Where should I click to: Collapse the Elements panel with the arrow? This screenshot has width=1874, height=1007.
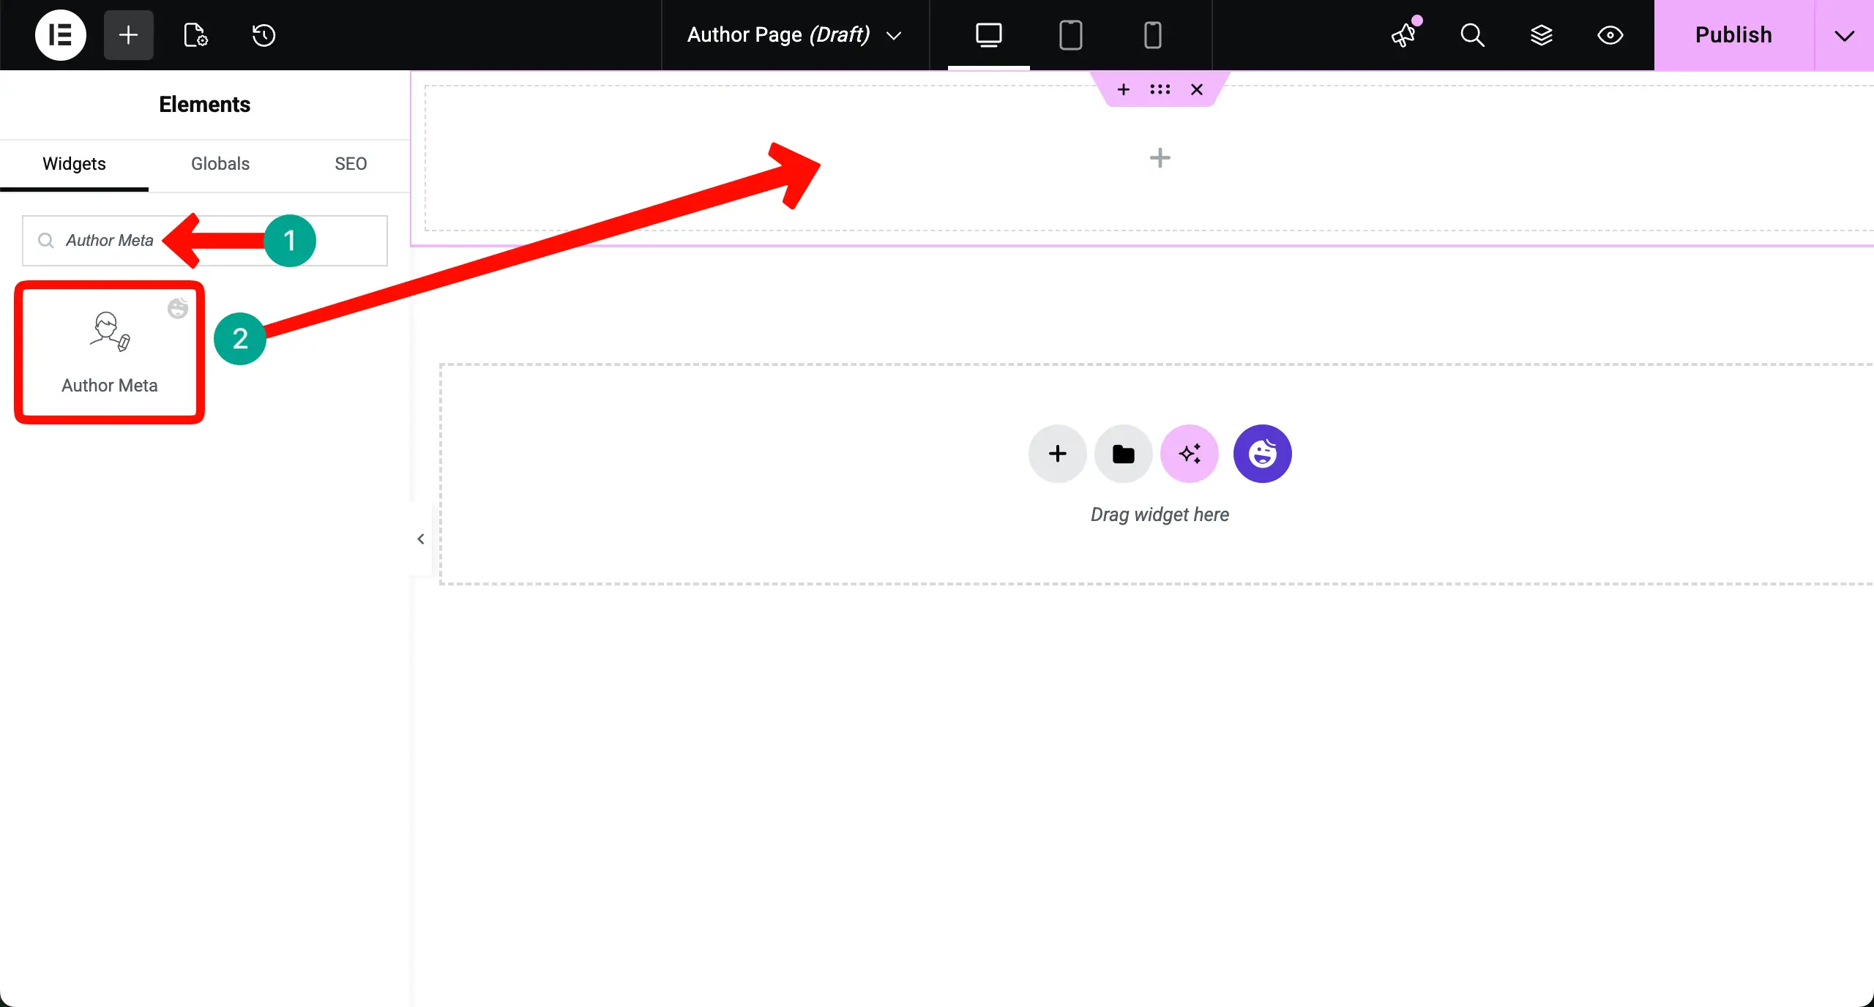point(420,539)
